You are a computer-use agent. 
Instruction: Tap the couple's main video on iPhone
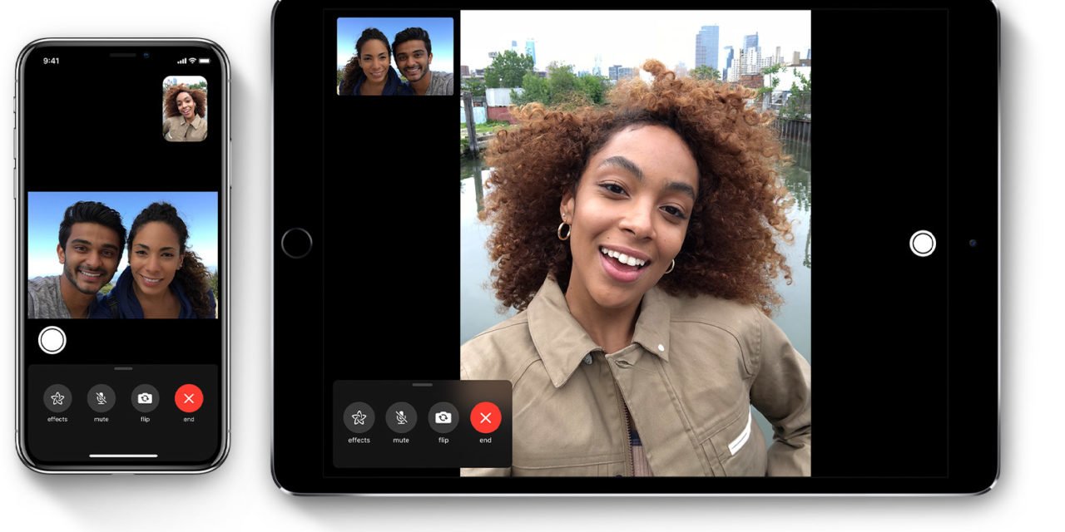coord(123,255)
